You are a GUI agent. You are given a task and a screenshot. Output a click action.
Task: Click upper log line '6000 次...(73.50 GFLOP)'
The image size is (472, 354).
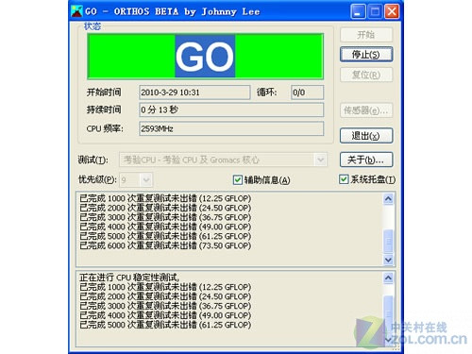pos(165,245)
